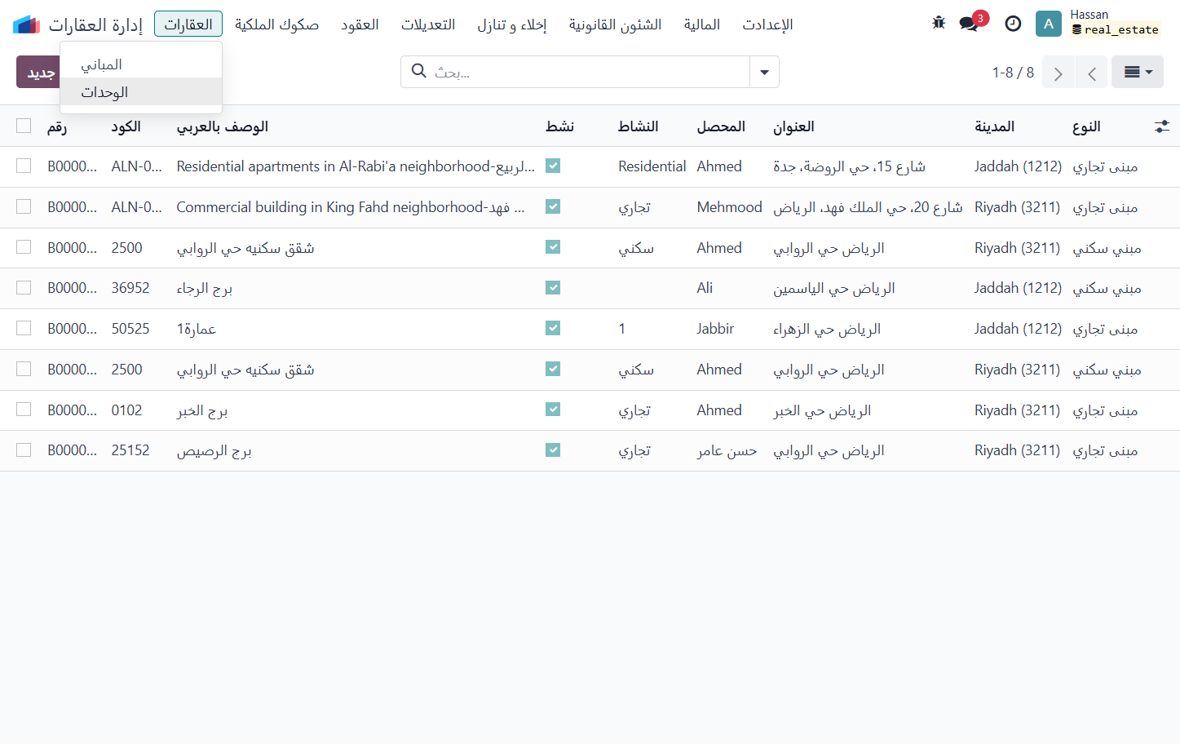Image resolution: width=1180 pixels, height=744 pixels.
Task: Sort by the المدينة column header
Action: point(995,126)
